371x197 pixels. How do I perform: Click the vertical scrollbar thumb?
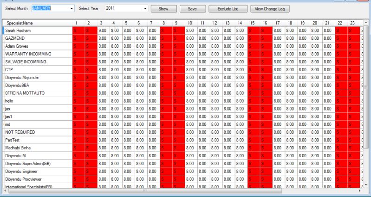pos(366,87)
